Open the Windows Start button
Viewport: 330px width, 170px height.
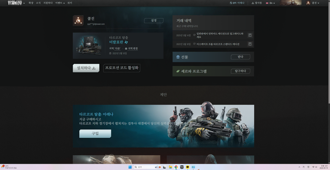[130, 167]
